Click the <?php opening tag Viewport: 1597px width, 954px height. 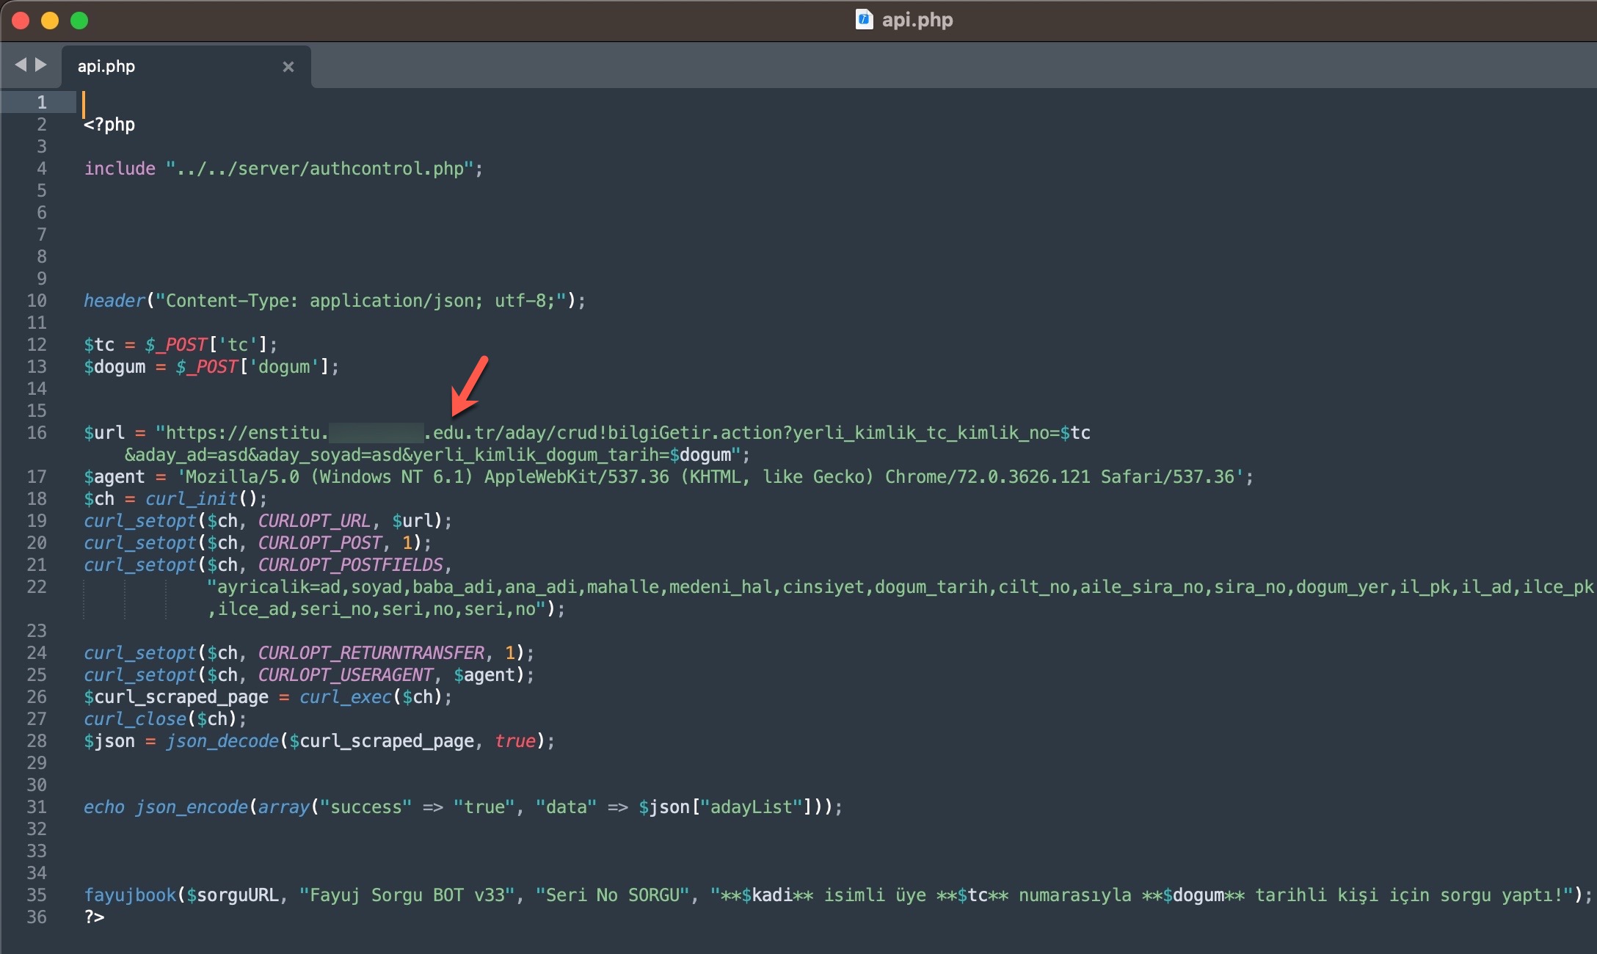(x=109, y=125)
